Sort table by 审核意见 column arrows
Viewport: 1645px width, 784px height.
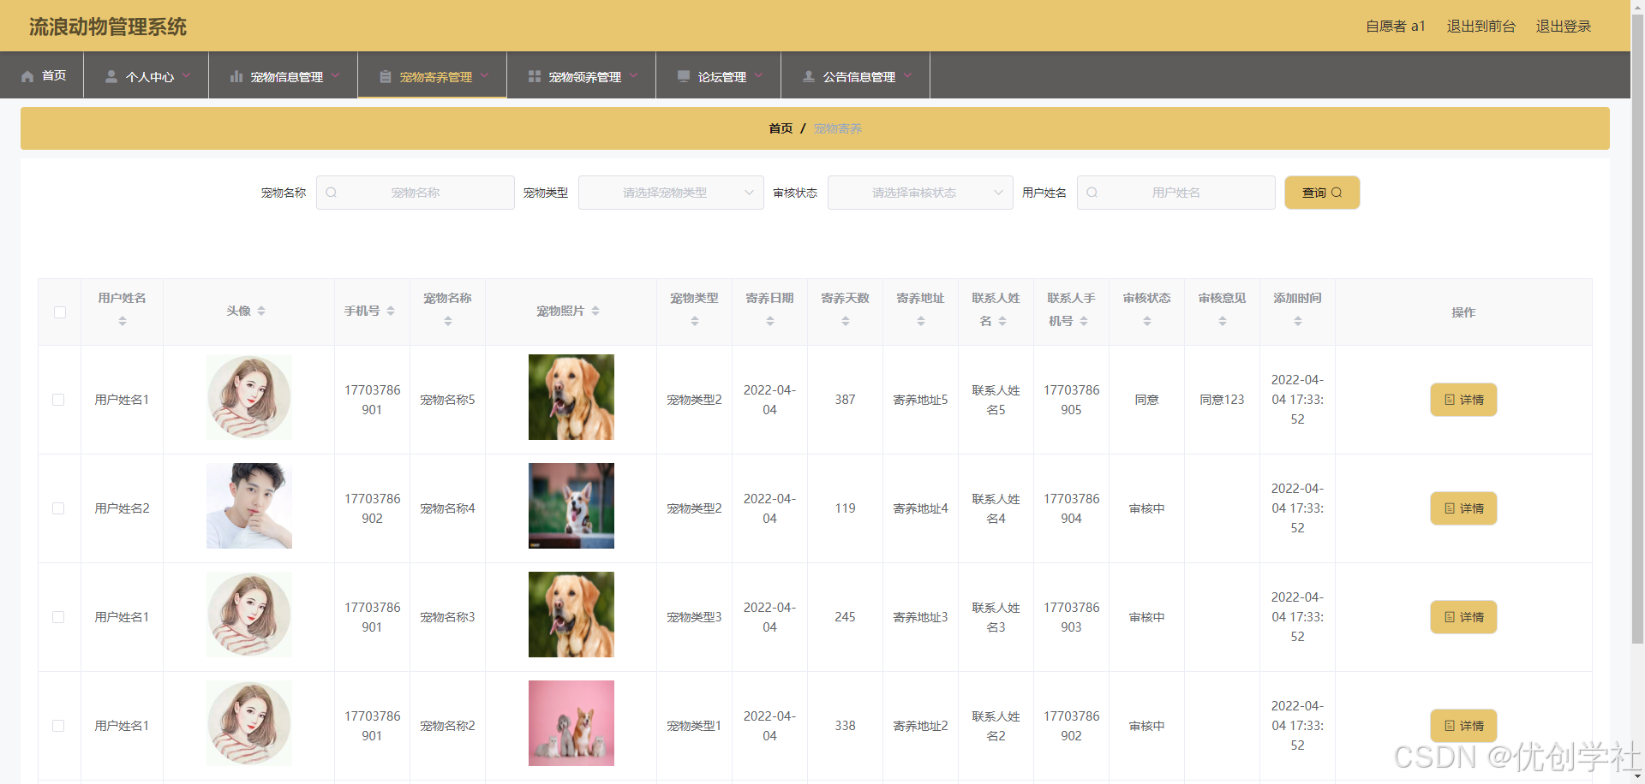1223,321
